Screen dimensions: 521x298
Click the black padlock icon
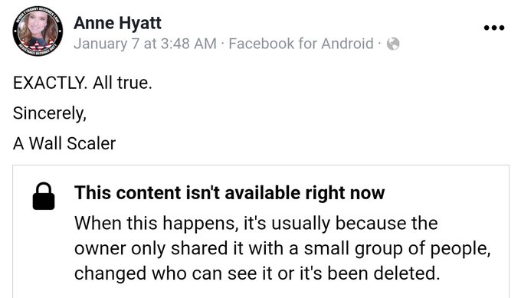(x=44, y=196)
